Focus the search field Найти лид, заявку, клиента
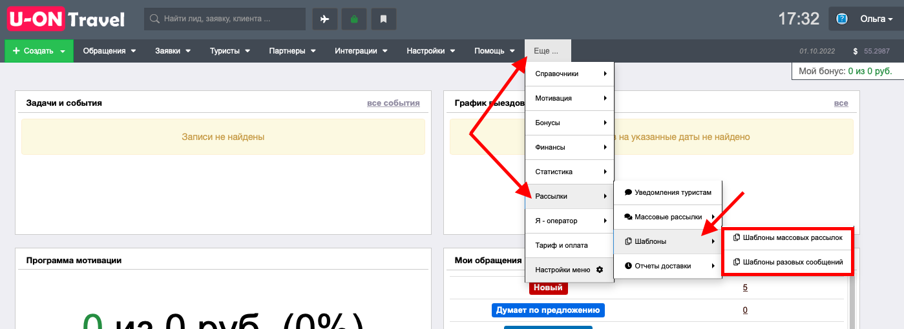The height and width of the screenshot is (329, 904). (225, 19)
